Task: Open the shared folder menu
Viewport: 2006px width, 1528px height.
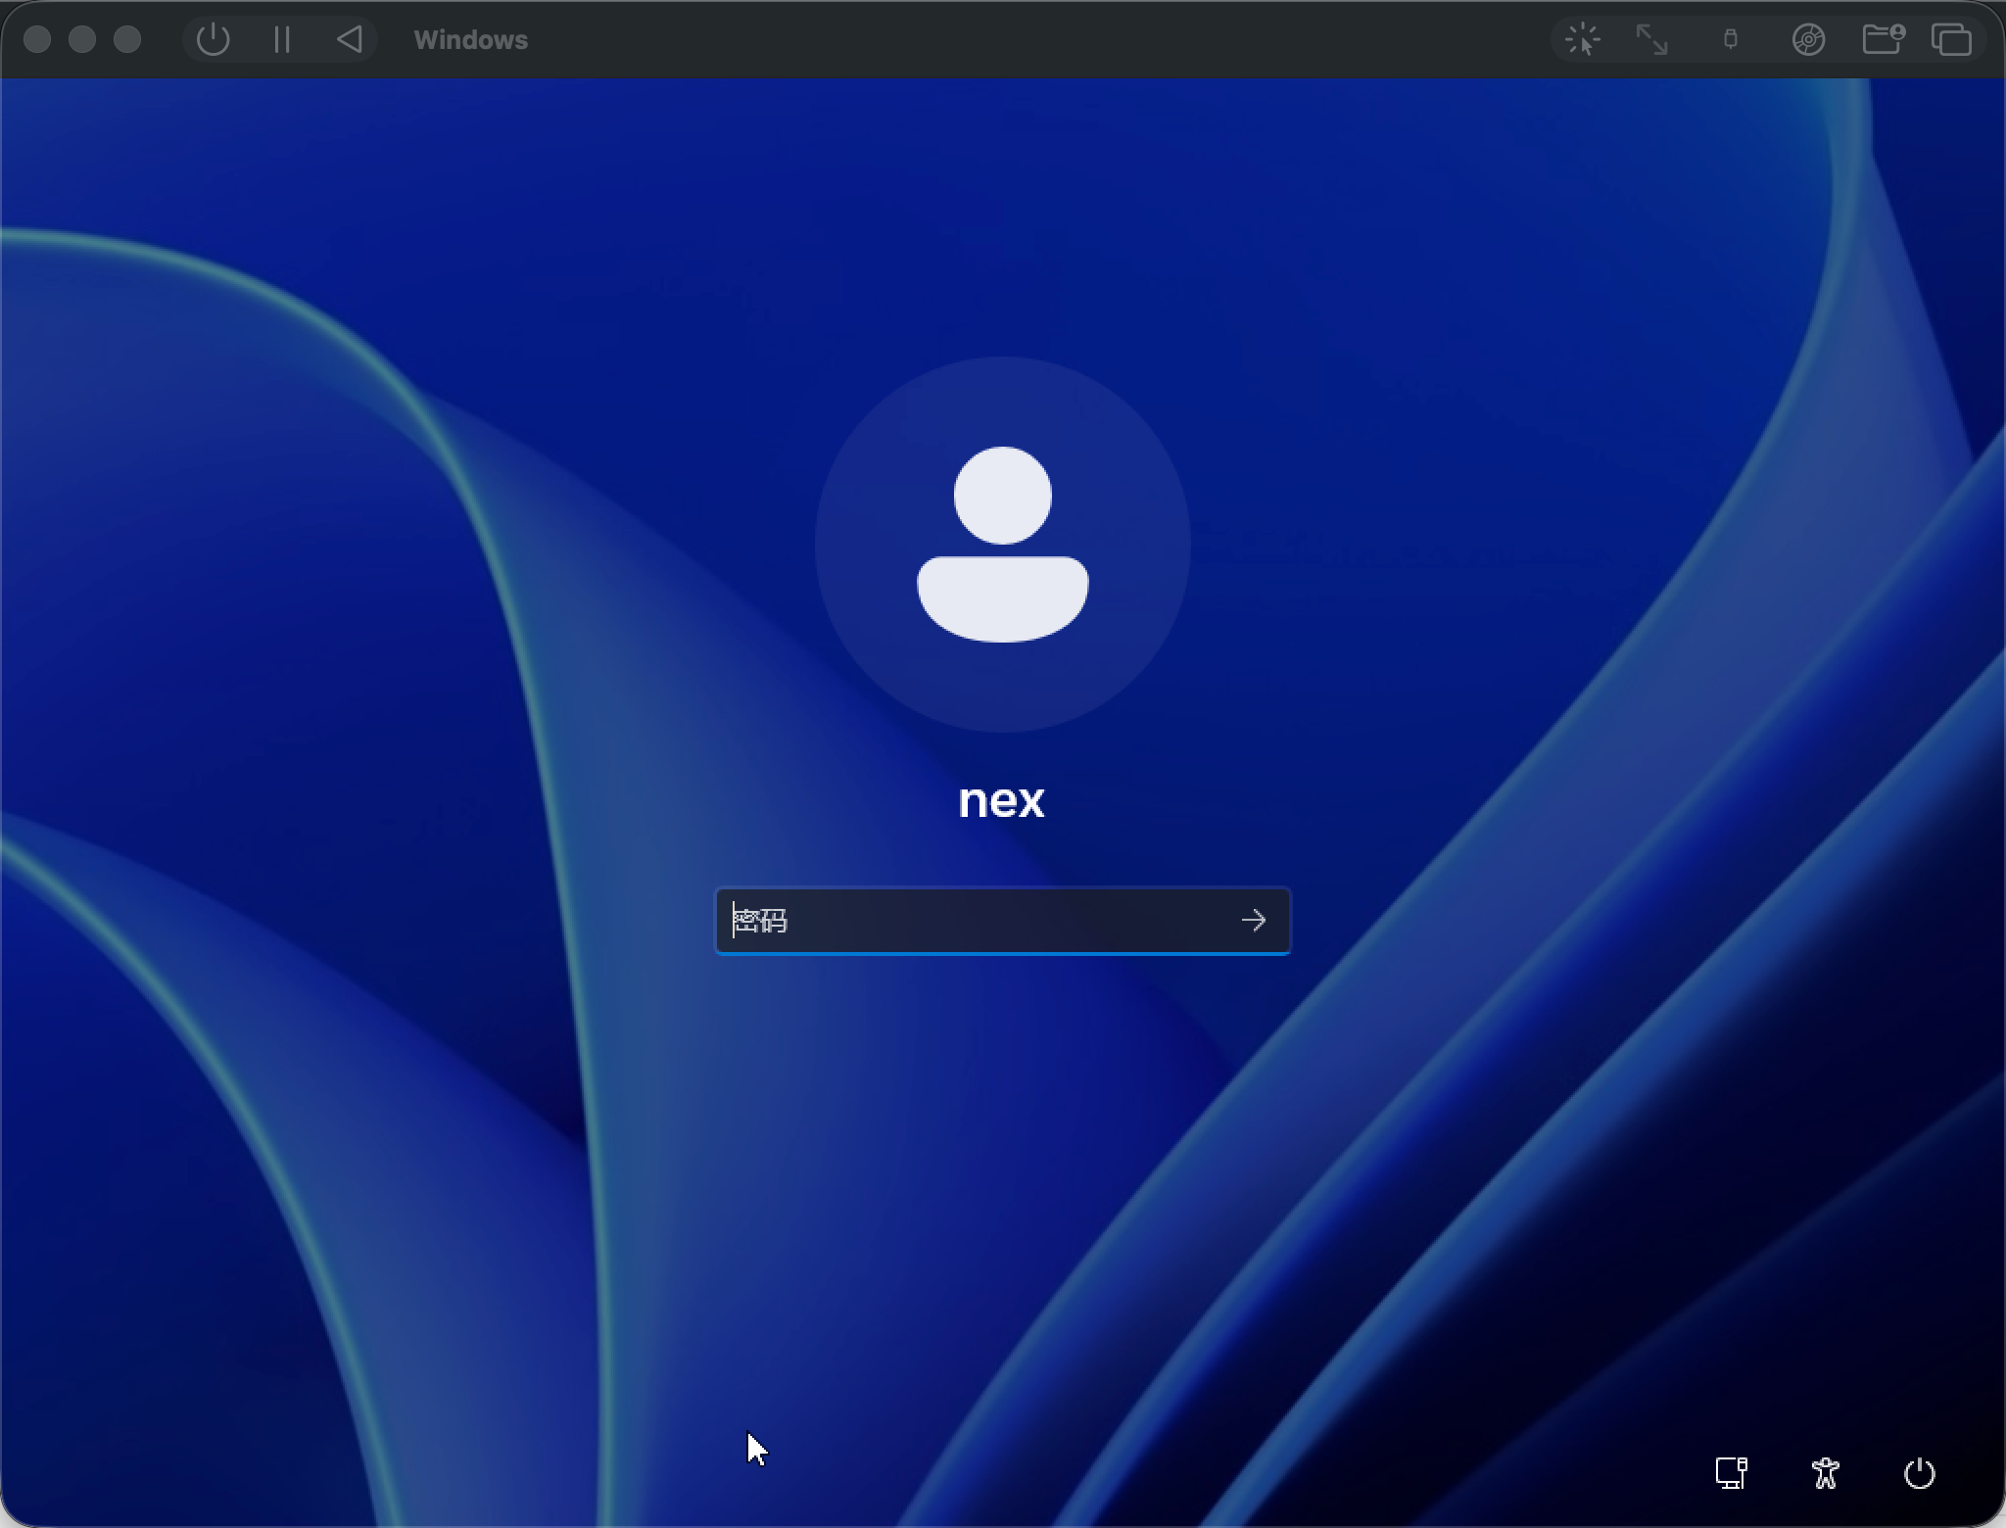Action: (1882, 40)
